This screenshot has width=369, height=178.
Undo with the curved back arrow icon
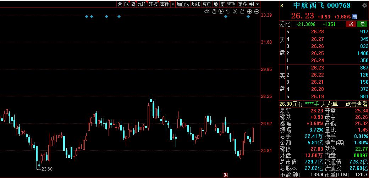[x=228, y=11]
